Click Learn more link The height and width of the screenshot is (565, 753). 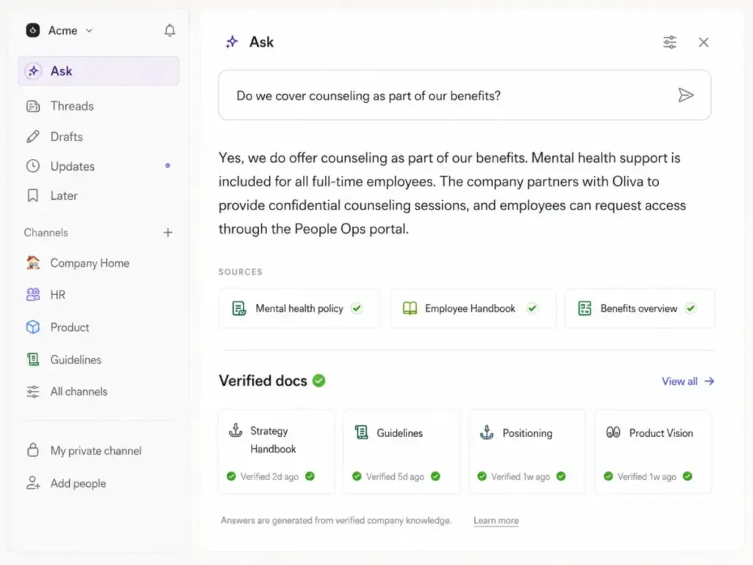click(496, 520)
